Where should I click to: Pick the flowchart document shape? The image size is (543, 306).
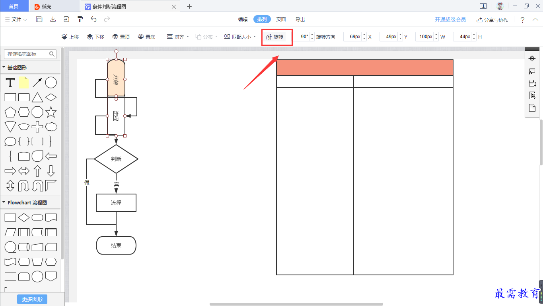[x=51, y=218]
